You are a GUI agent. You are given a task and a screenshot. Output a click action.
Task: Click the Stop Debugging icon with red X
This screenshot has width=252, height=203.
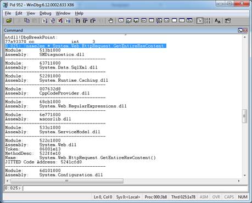click(60, 21)
